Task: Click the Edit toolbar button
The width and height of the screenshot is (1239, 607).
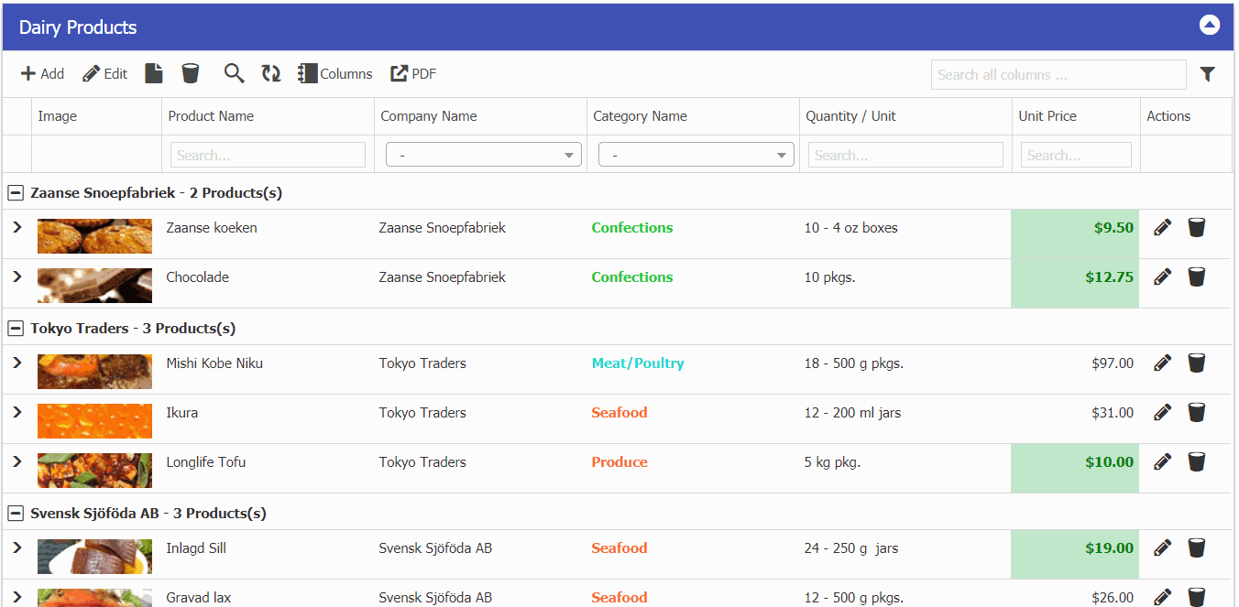Action: click(104, 74)
